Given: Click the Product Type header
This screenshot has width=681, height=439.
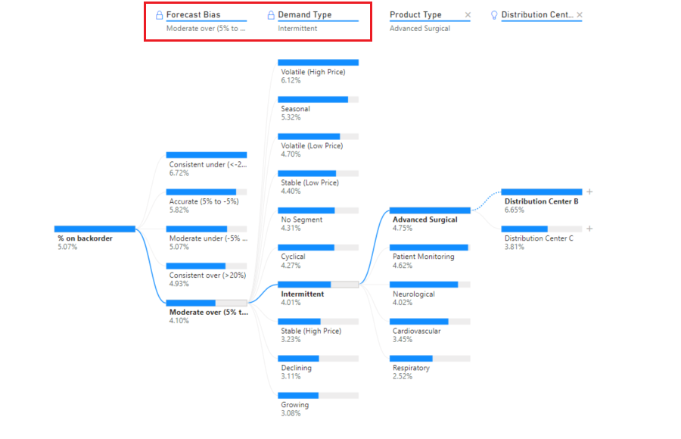Looking at the screenshot, I should click(x=415, y=15).
